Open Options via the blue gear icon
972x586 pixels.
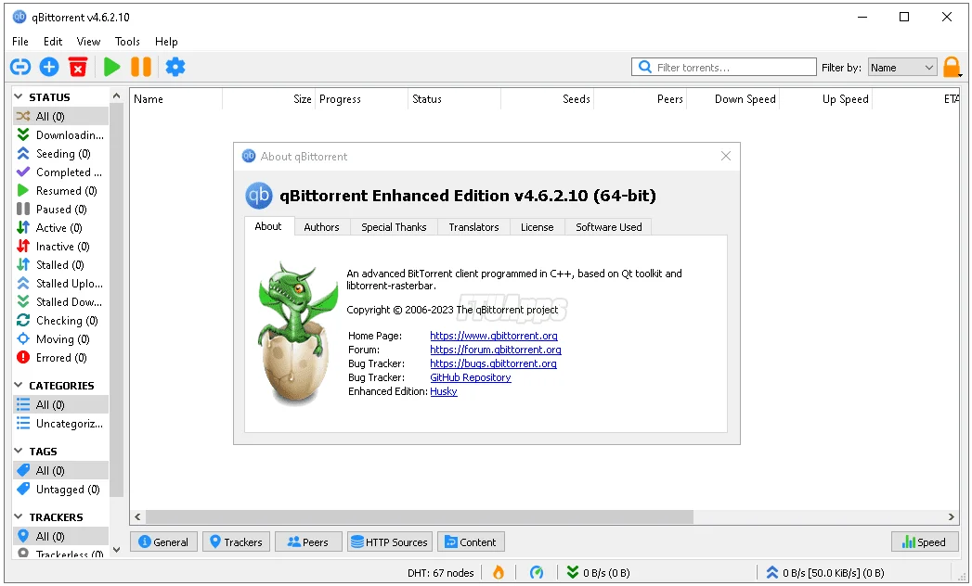[x=175, y=67]
